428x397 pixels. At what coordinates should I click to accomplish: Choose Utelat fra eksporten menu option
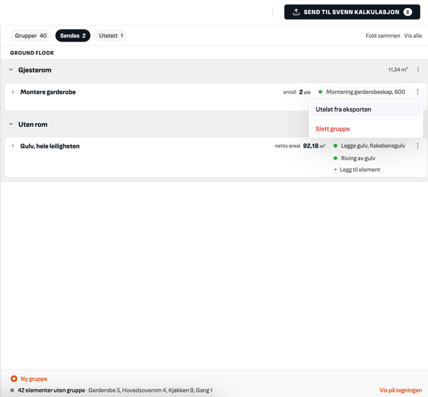tap(366, 109)
